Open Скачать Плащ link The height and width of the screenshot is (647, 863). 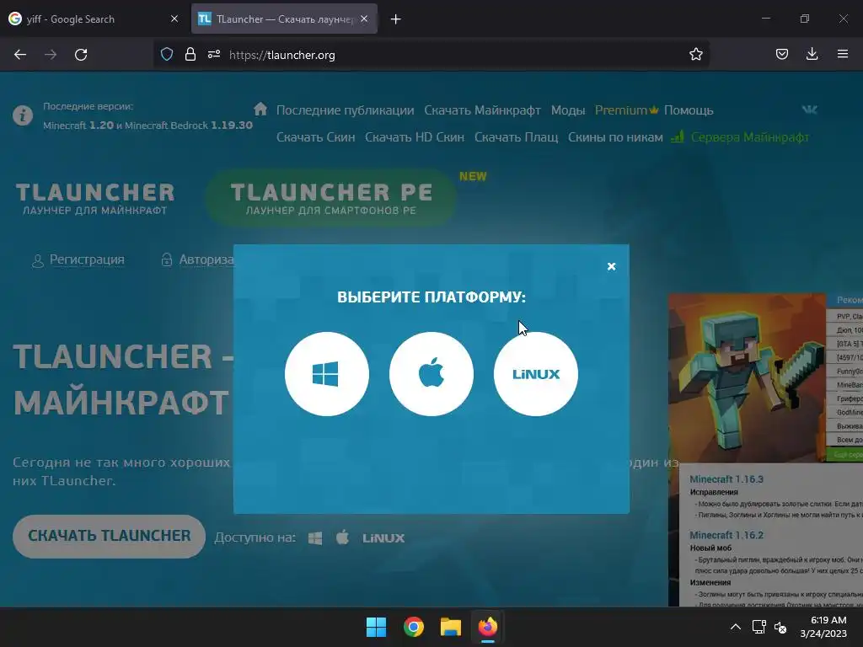pyautogui.click(x=517, y=137)
